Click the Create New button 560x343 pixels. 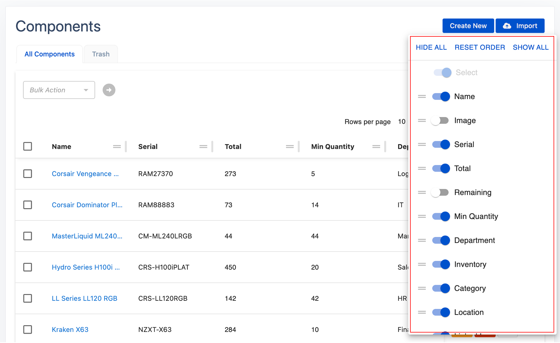point(468,26)
